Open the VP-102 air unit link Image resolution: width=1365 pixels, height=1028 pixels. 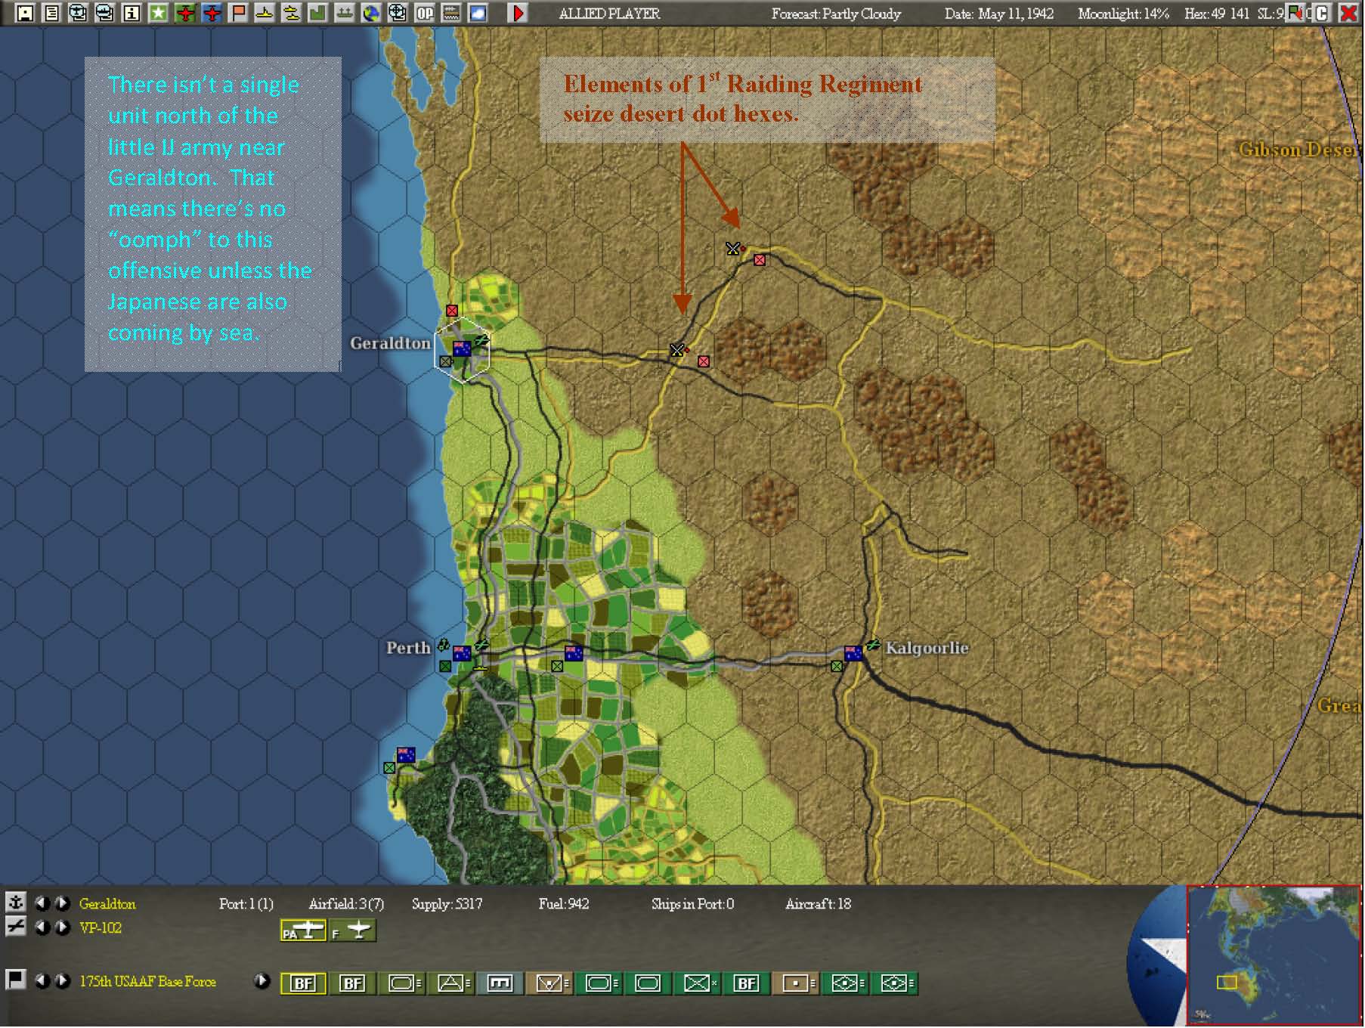(101, 928)
